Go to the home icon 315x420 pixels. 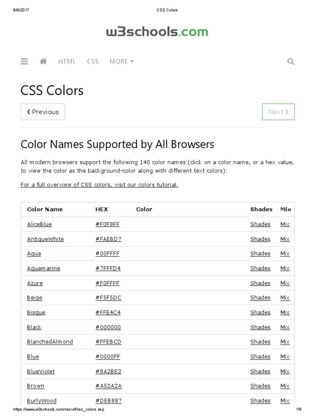tap(43, 62)
